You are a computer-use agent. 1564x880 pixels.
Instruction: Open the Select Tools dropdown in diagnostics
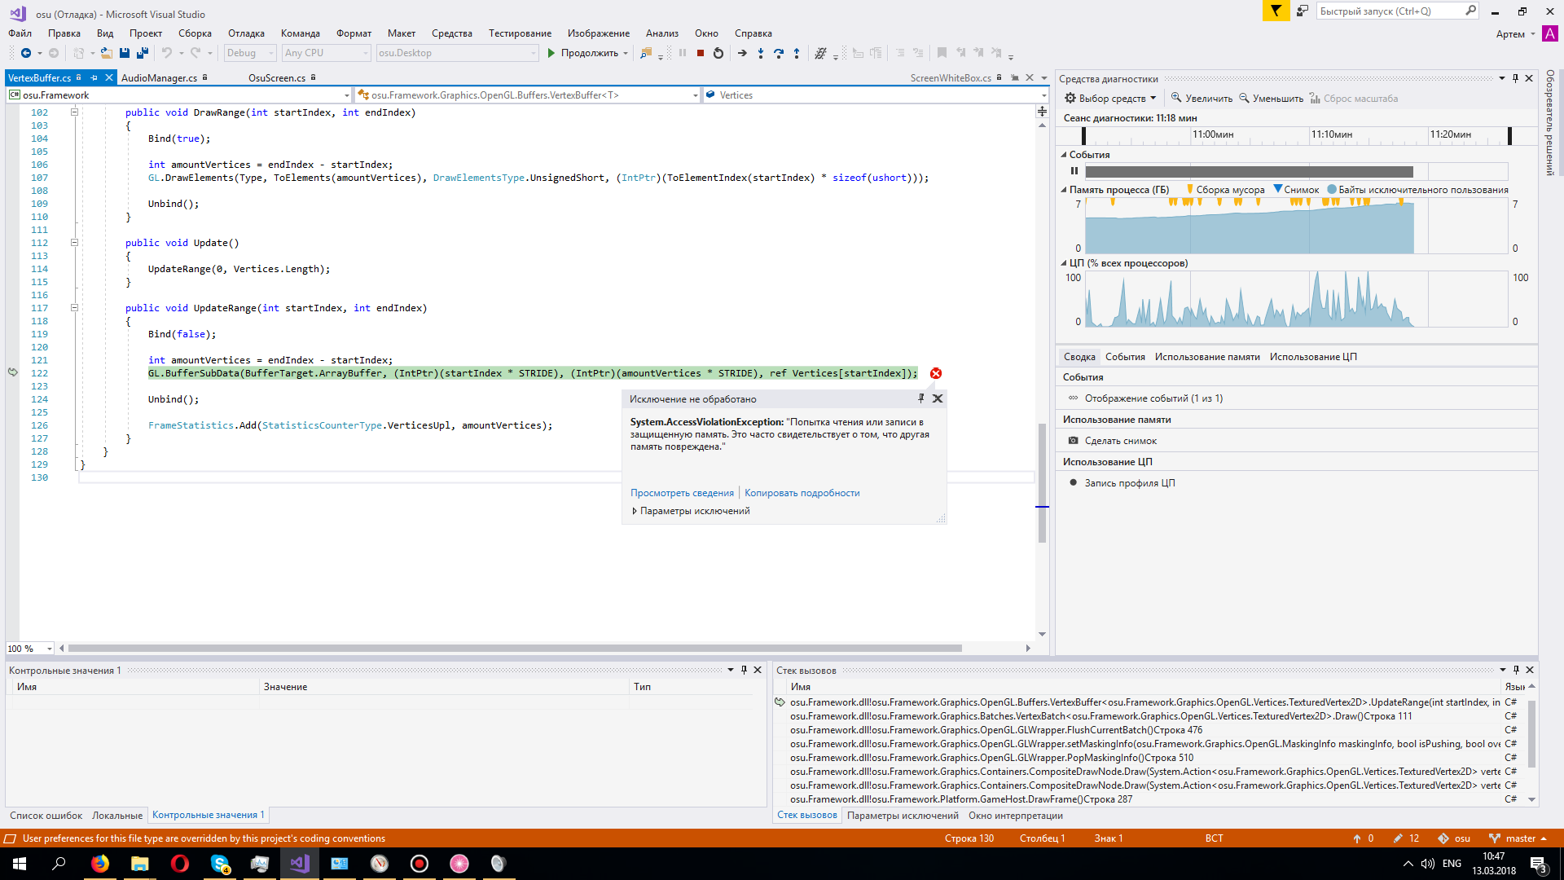1110,99
